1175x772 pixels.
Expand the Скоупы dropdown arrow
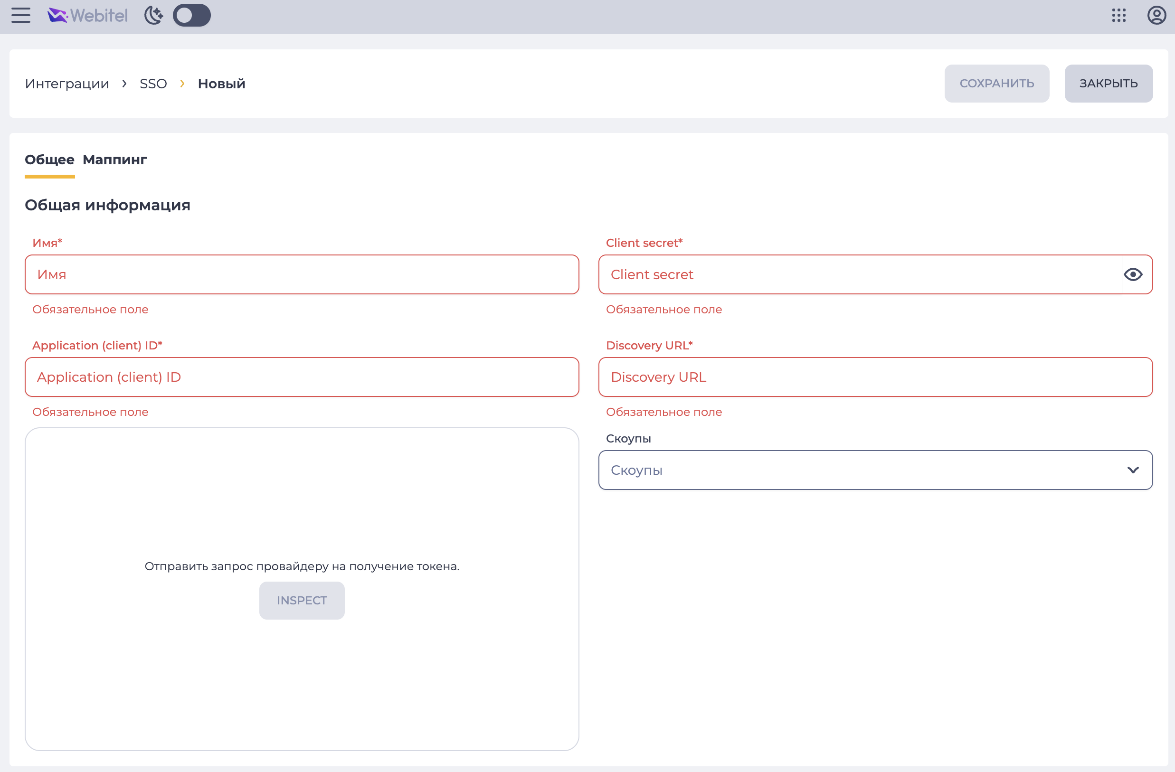click(x=1133, y=470)
